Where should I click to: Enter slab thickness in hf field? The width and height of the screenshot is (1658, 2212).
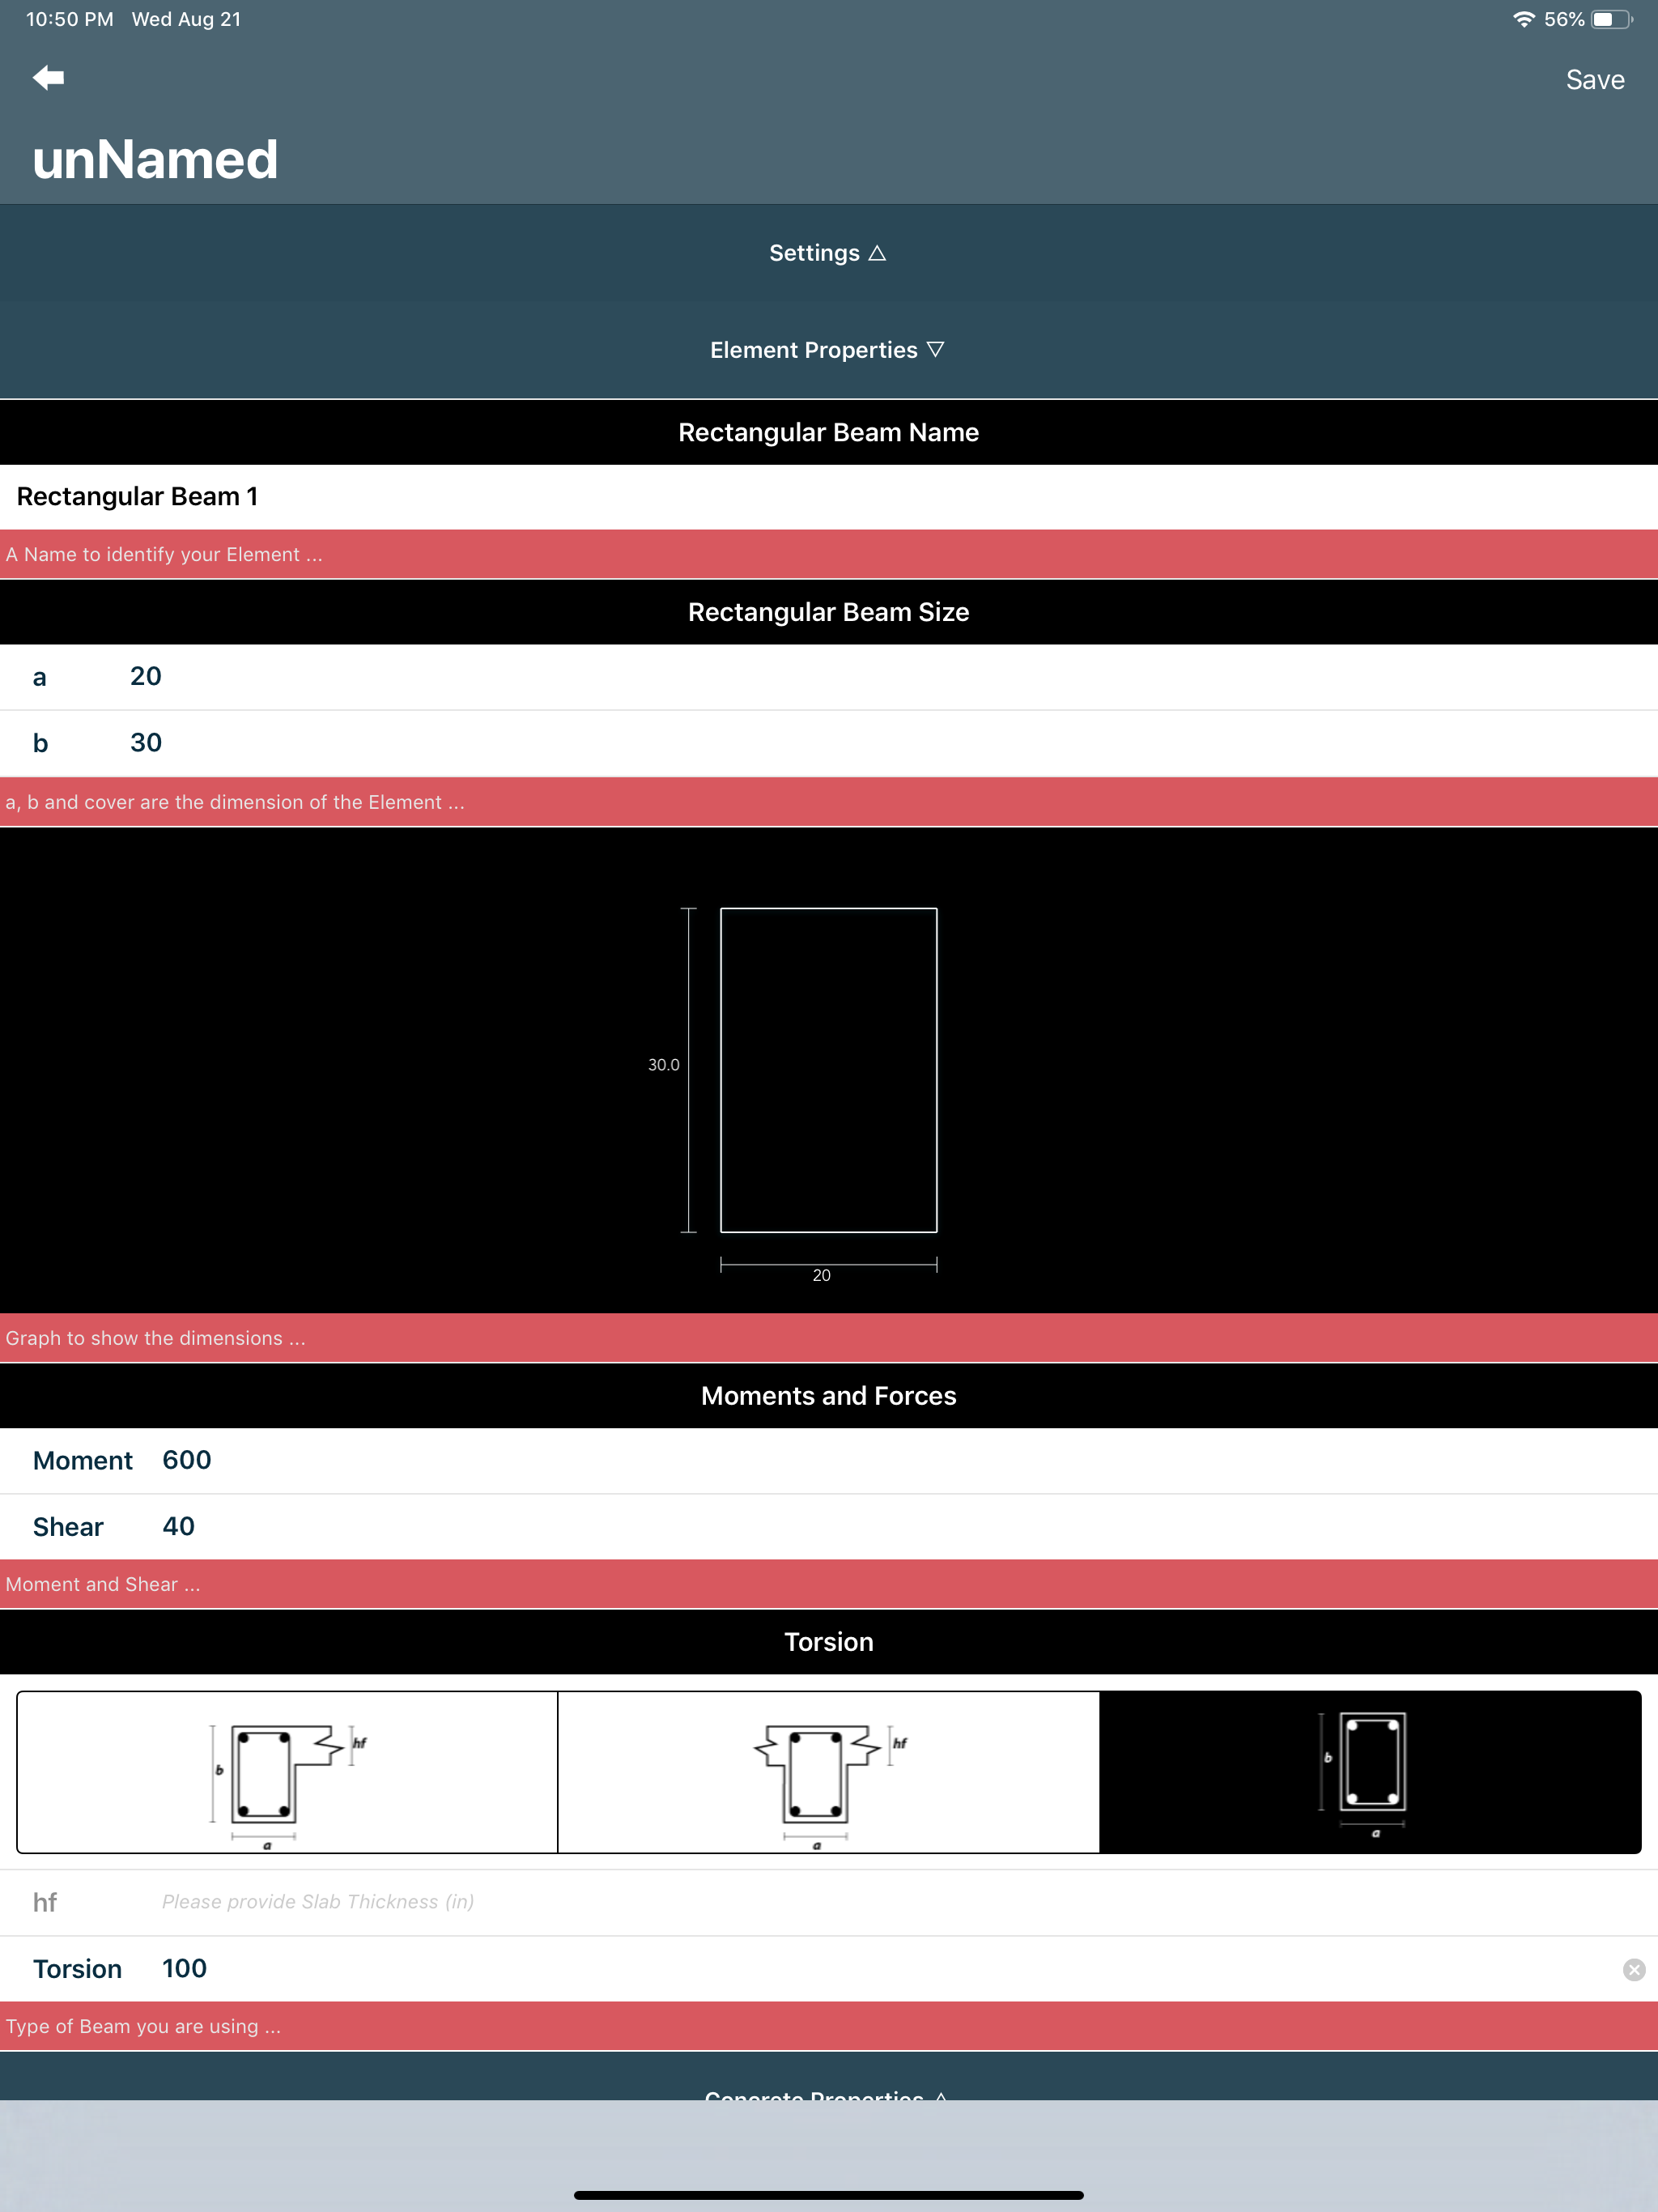coord(318,1902)
